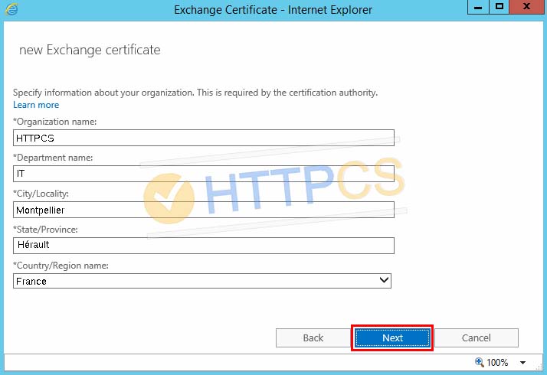This screenshot has width=547, height=375.
Task: Click the window title bar text
Action: [x=273, y=10]
